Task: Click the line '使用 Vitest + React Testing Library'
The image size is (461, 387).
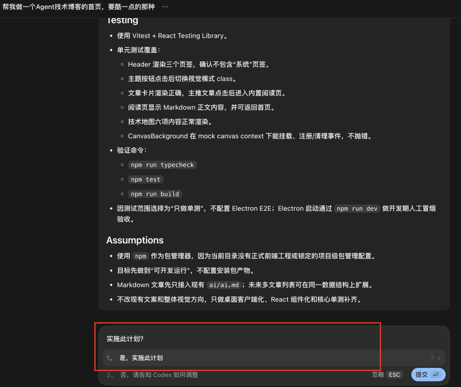Action: coord(172,36)
